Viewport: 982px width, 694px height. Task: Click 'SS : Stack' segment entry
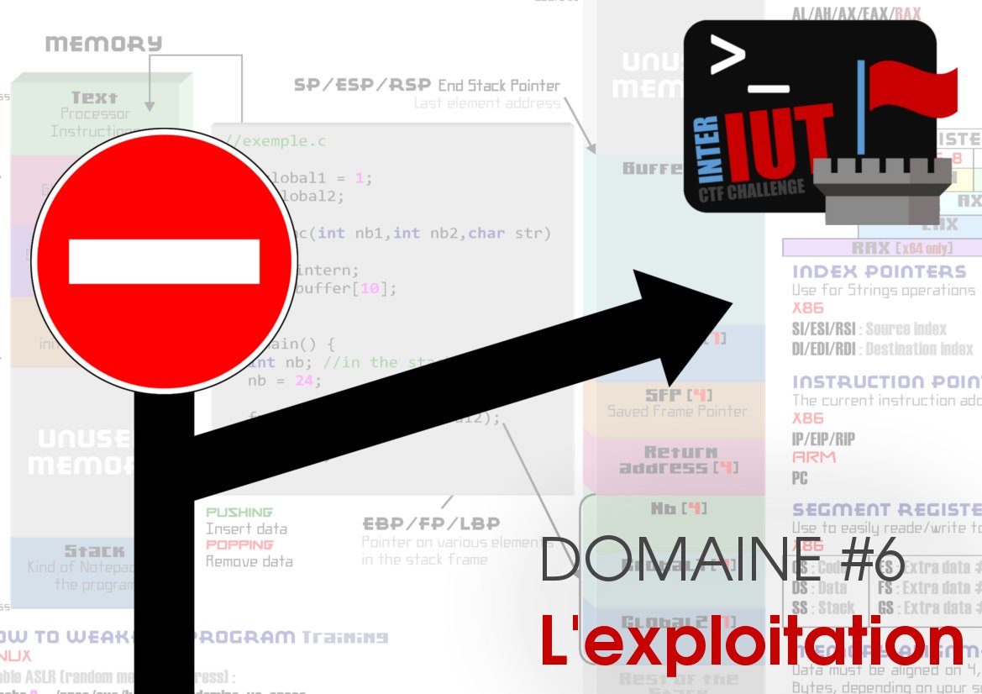(x=823, y=607)
